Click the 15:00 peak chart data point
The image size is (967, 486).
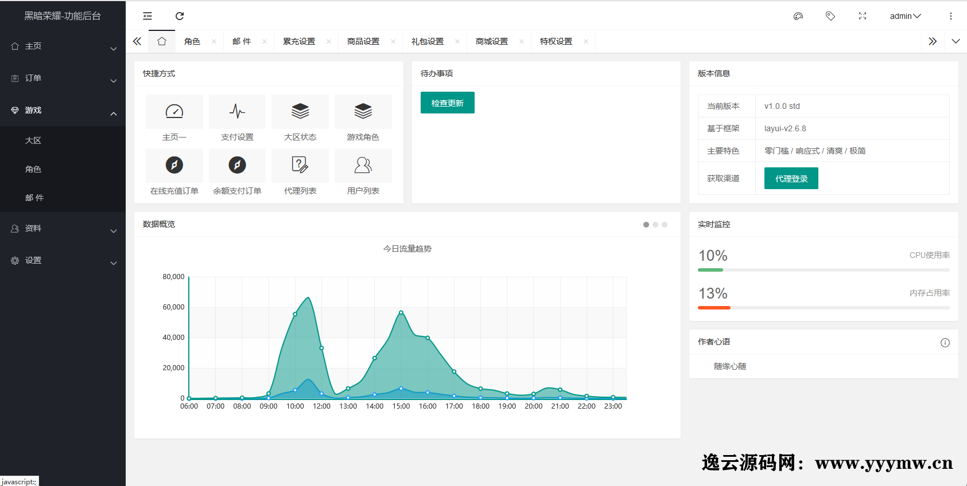click(x=401, y=312)
